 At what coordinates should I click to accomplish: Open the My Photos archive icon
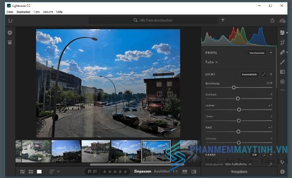(10, 42)
